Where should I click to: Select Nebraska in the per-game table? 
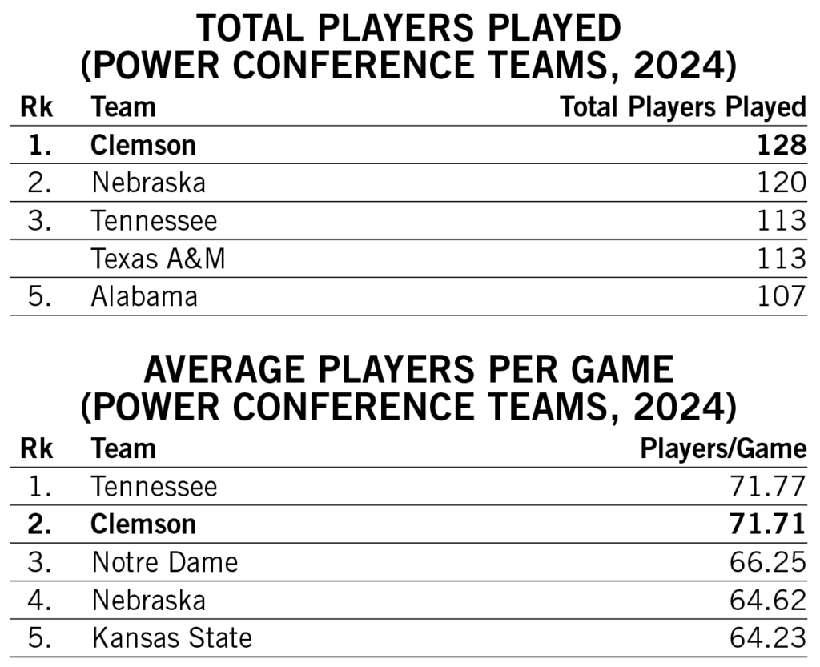click(x=148, y=600)
